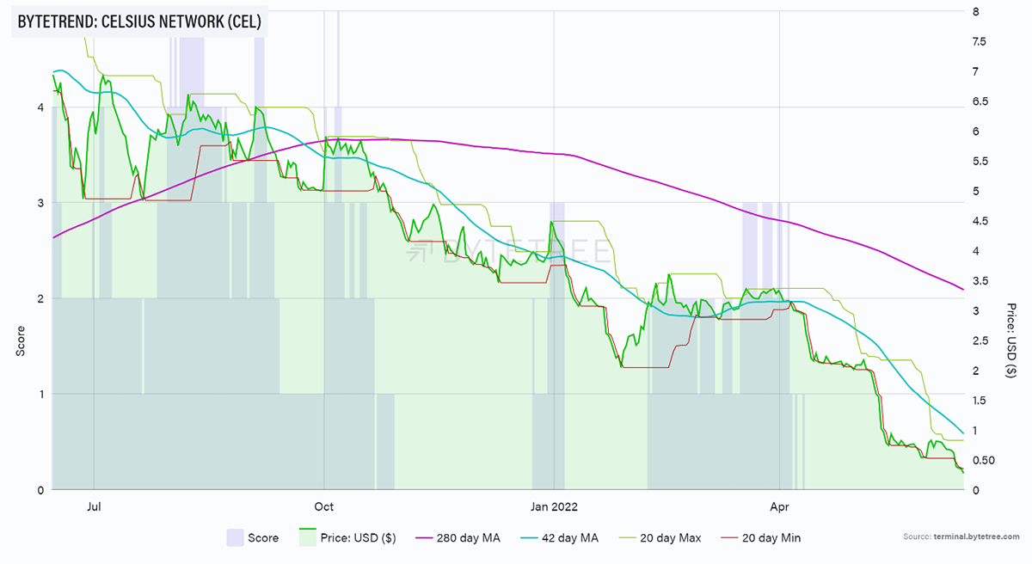The image size is (1032, 564).
Task: Select the Jan 2022 date axis label
Action: (554, 506)
